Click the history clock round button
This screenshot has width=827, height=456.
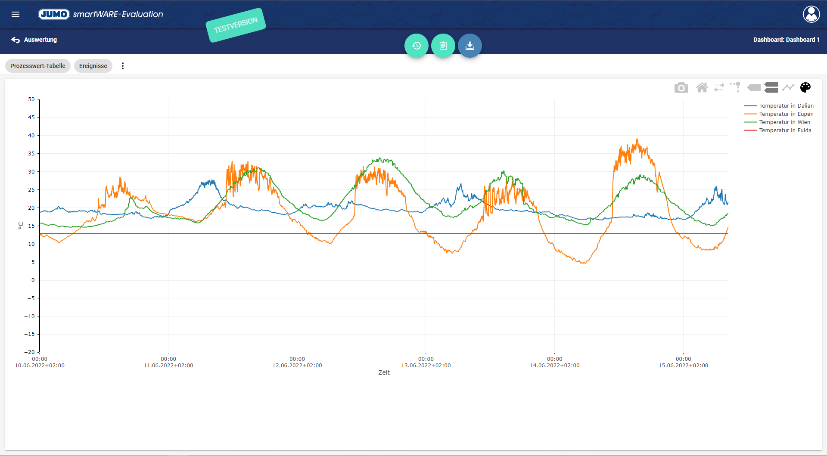[416, 46]
